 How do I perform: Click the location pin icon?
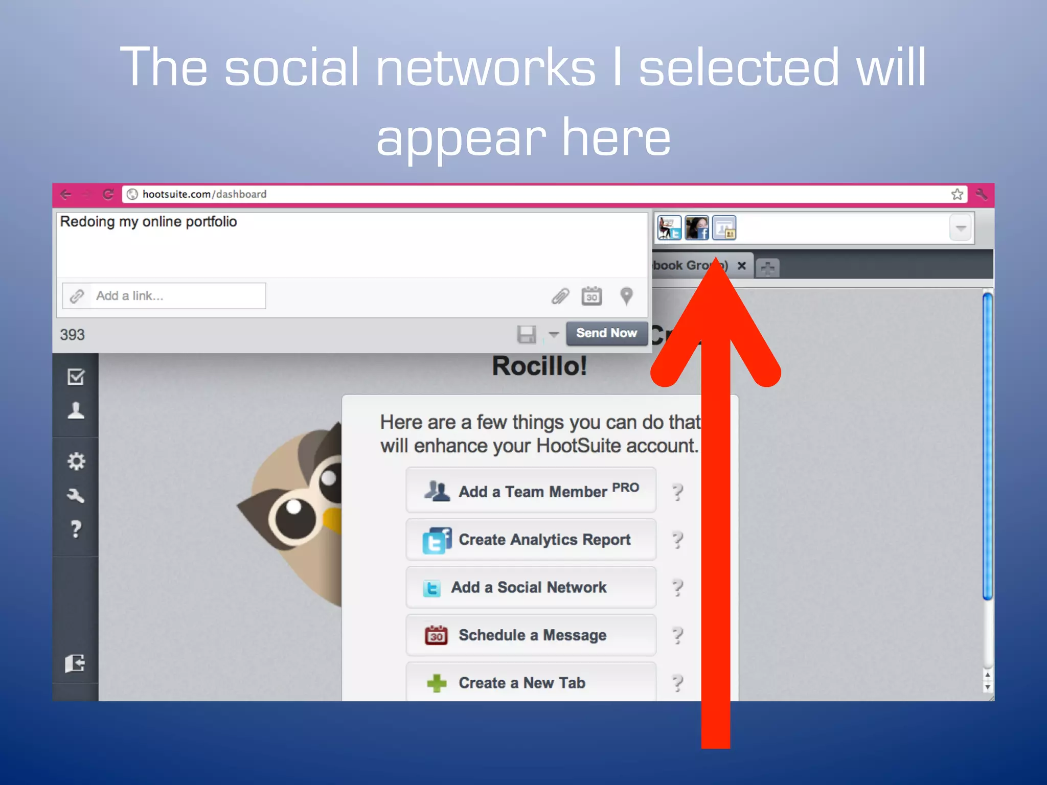626,296
